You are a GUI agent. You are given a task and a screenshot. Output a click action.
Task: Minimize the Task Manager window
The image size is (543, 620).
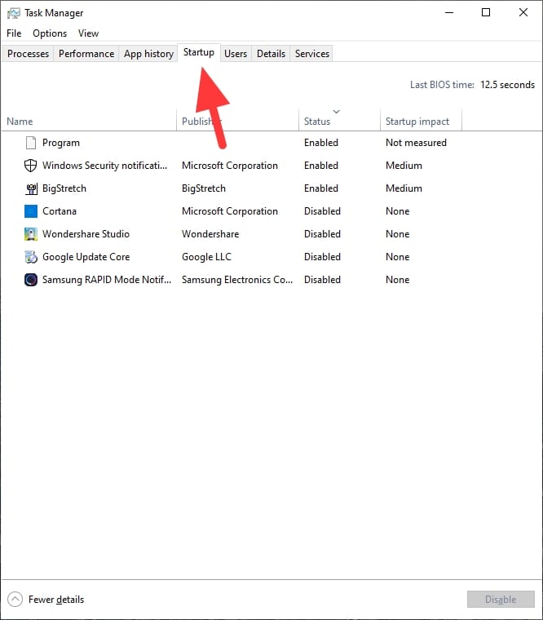pos(449,13)
